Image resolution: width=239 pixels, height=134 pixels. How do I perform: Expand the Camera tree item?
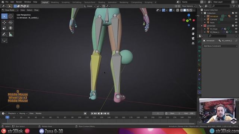(205, 19)
